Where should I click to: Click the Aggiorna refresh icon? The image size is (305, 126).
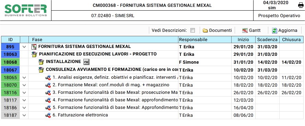274,30
